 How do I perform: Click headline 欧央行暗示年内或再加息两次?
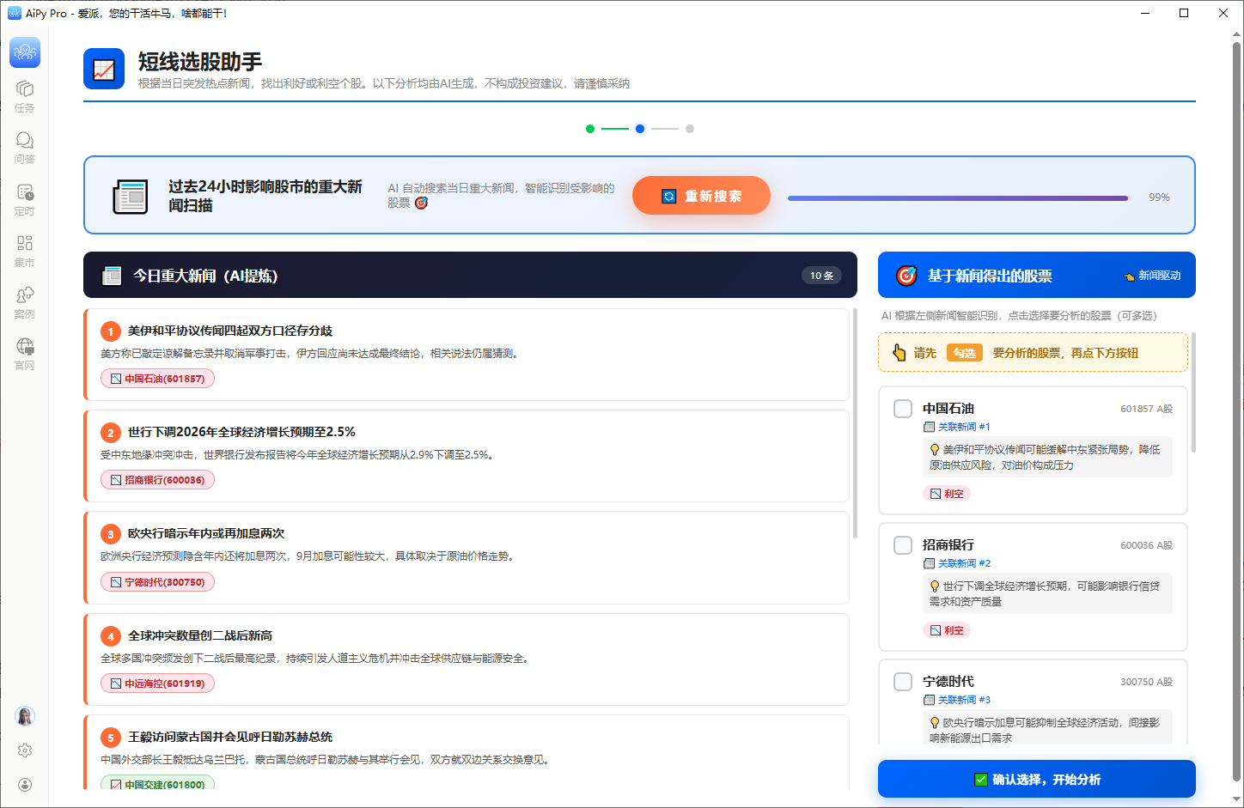[206, 533]
